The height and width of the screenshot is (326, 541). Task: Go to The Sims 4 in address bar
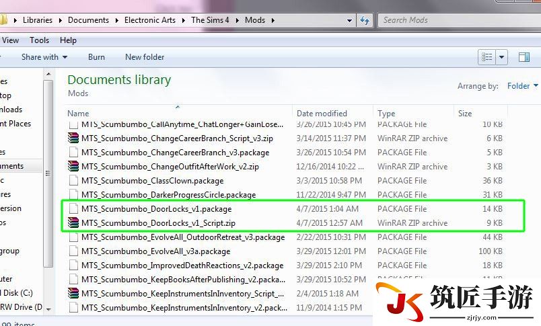210,20
